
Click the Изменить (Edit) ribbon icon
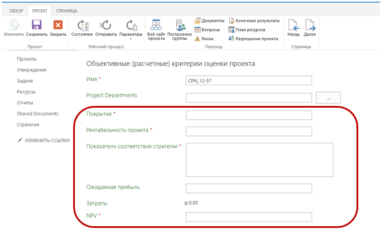coord(14,28)
